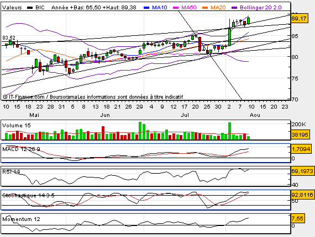Click the 75 price axis label

click(295, 78)
